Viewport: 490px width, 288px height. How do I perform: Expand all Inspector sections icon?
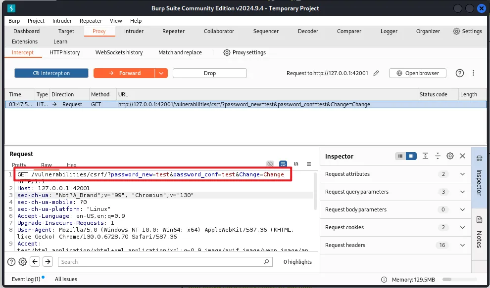coord(425,156)
